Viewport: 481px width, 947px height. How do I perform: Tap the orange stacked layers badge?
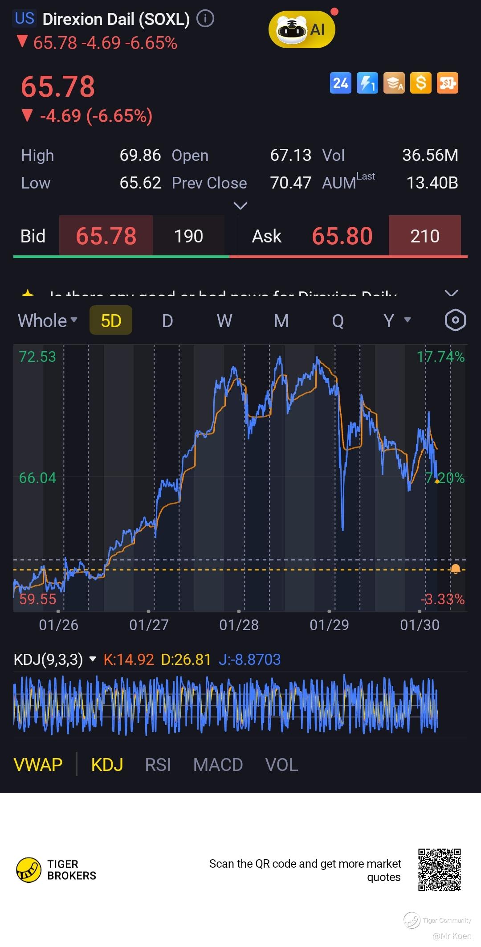394,83
